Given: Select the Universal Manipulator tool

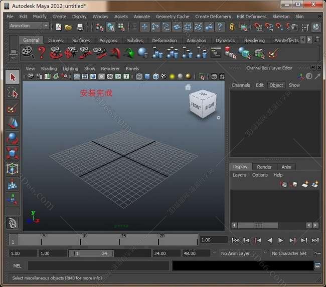Looking at the screenshot, I should [x=13, y=168].
